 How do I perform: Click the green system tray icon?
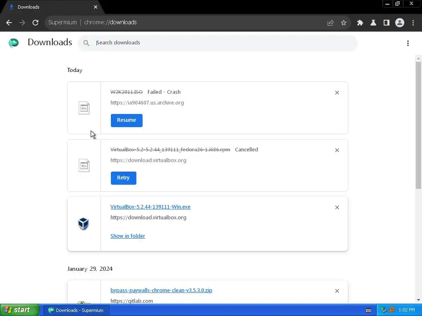[384, 310]
